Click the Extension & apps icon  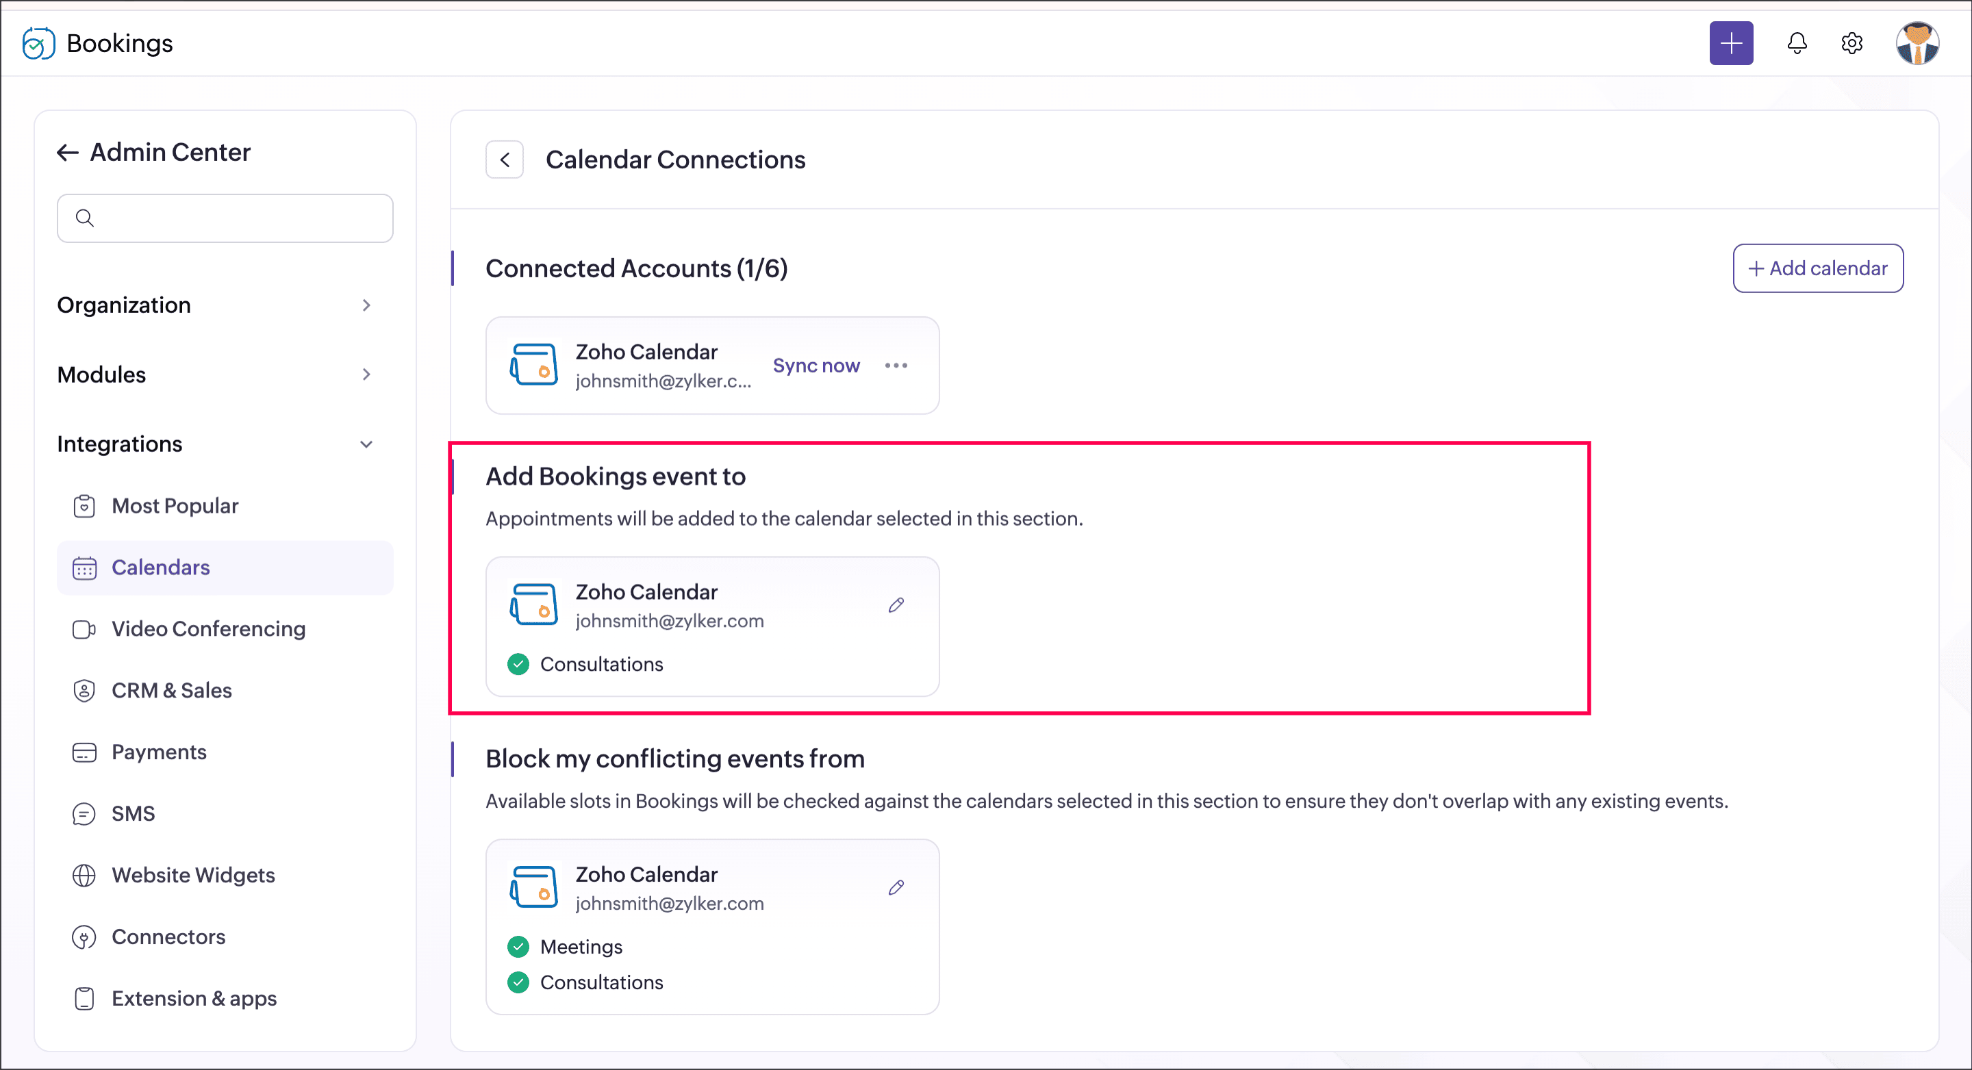tap(84, 999)
